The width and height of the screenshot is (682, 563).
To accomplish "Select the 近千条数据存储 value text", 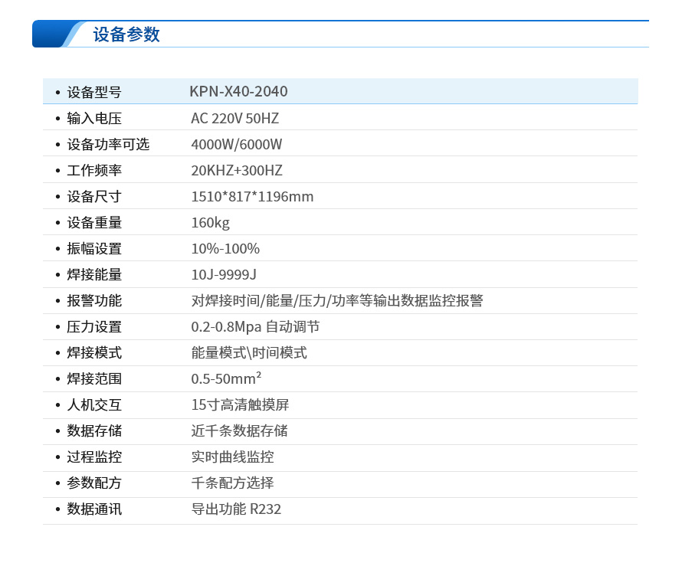I will click(x=239, y=431).
